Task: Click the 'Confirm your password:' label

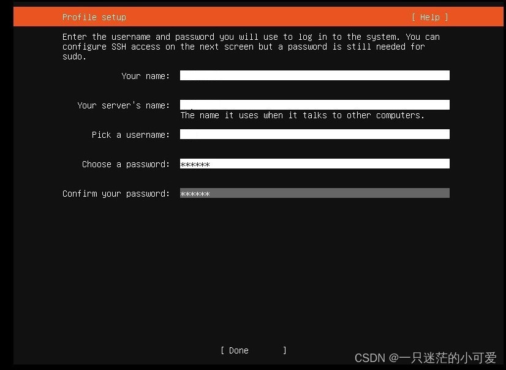Action: point(116,194)
